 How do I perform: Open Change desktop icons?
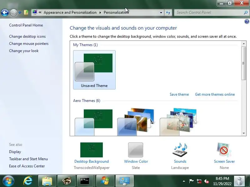click(27, 36)
